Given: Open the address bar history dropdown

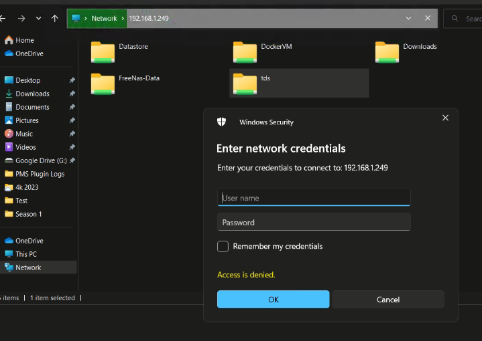Looking at the screenshot, I should point(410,19).
